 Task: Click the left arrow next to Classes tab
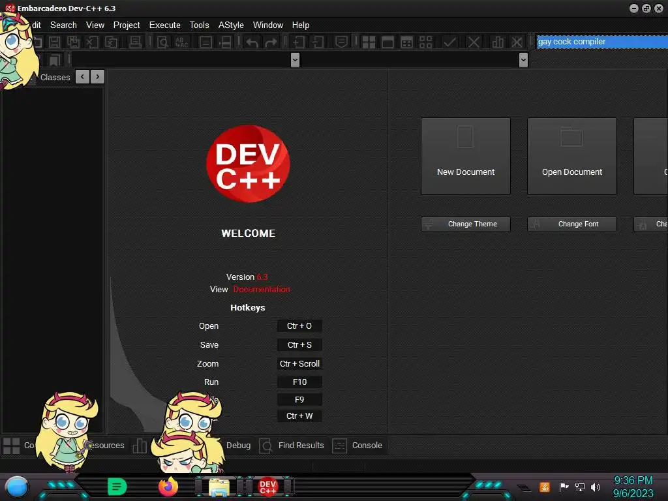tap(82, 77)
